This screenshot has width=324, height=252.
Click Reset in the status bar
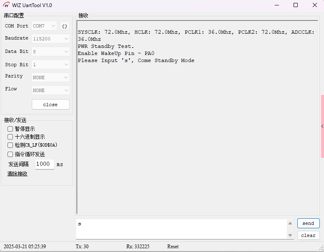[173, 247]
